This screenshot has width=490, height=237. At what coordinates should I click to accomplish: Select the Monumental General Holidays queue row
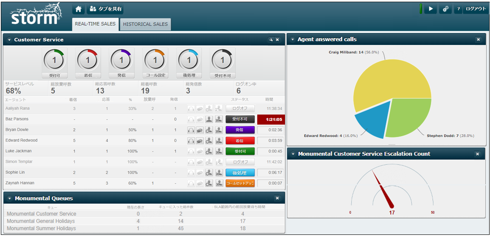click(144, 221)
